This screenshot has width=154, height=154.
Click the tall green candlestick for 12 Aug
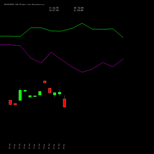click(20, 95)
